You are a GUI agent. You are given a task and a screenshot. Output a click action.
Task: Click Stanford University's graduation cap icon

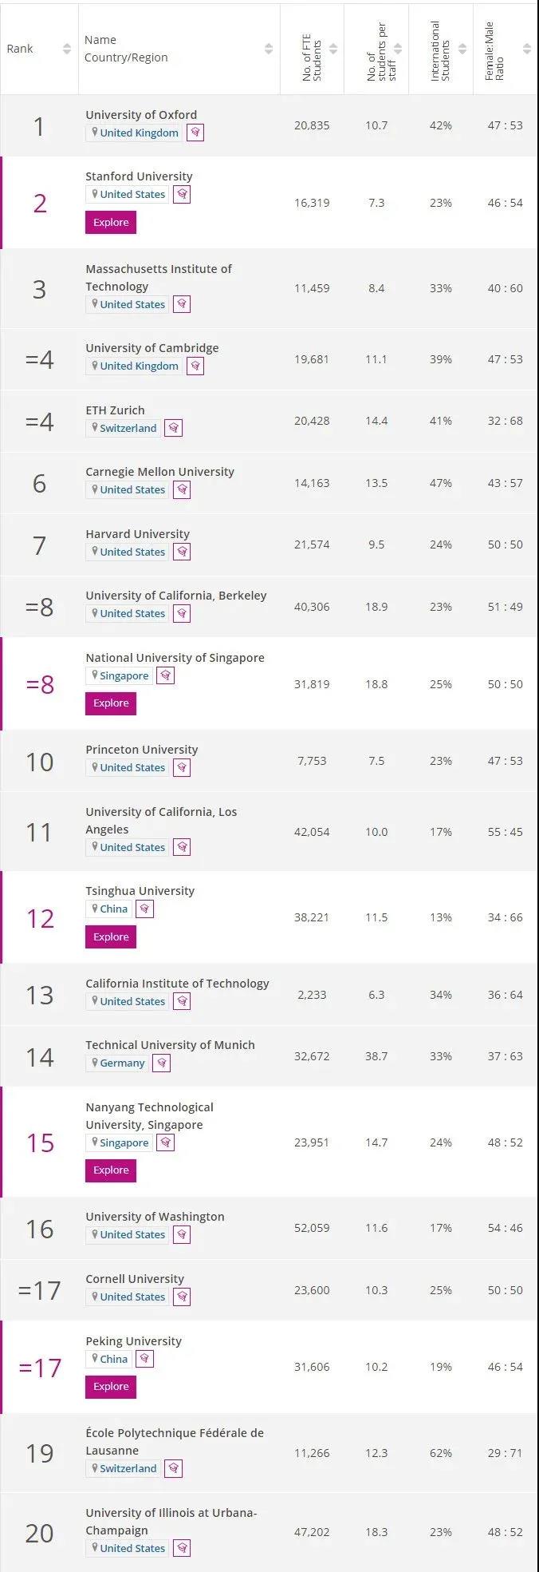[x=182, y=194]
